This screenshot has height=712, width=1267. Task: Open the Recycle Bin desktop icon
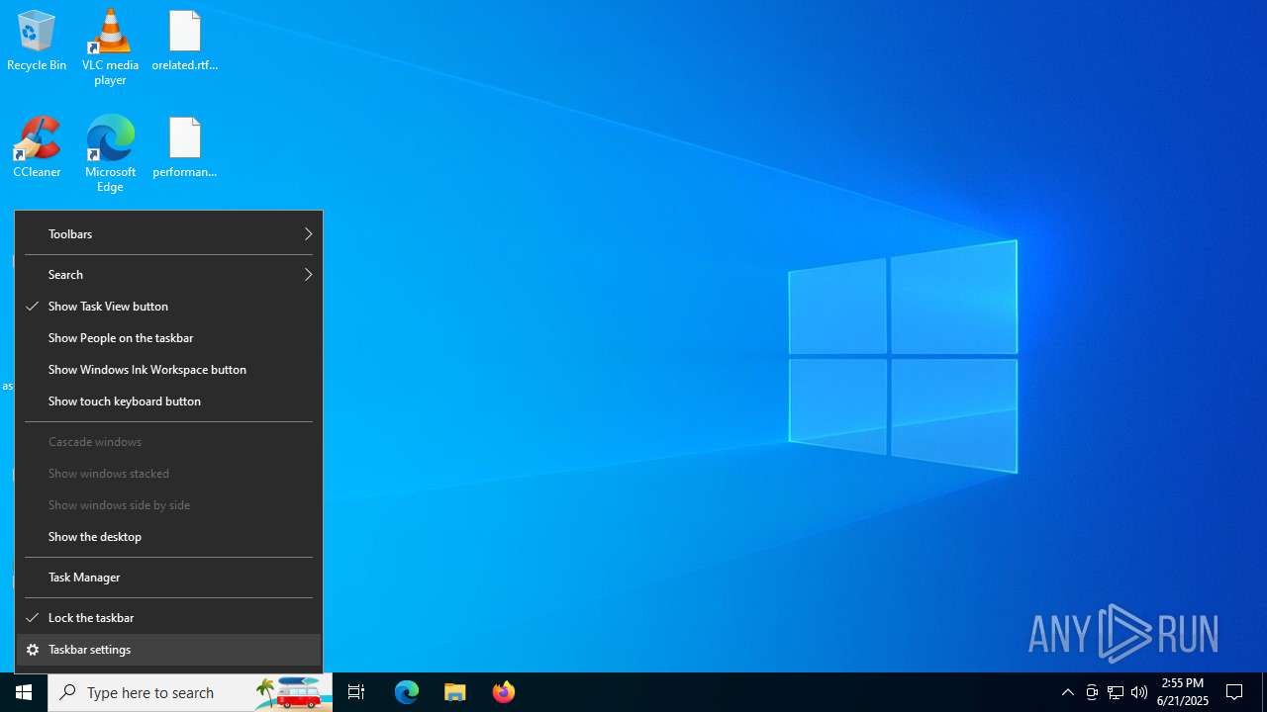tap(37, 41)
